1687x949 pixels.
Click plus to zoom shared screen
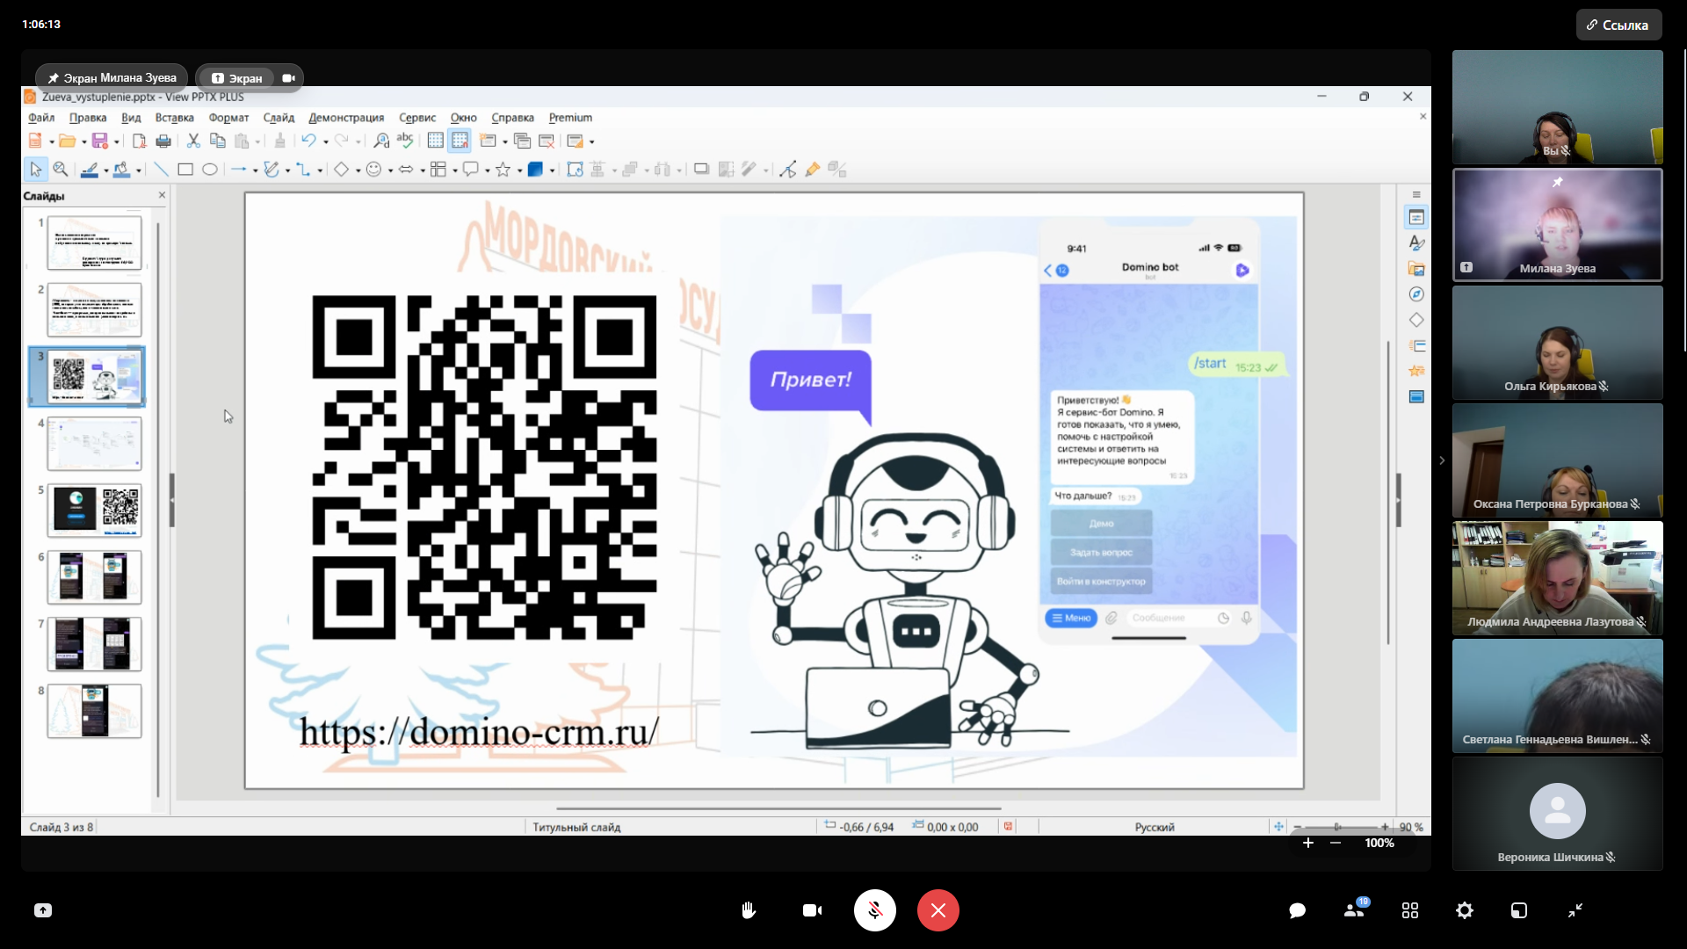tap(1307, 844)
